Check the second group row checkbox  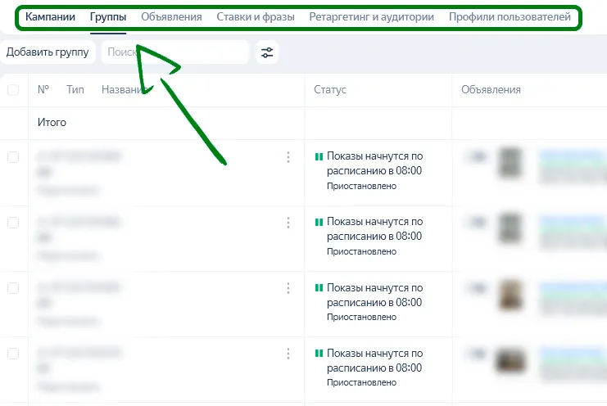(x=13, y=223)
